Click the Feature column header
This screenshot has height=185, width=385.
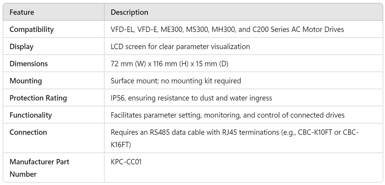pos(22,12)
